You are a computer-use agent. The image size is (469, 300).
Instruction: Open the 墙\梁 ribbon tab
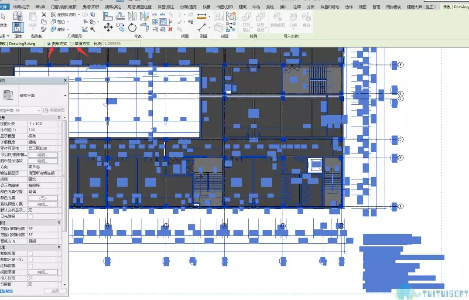click(41, 7)
